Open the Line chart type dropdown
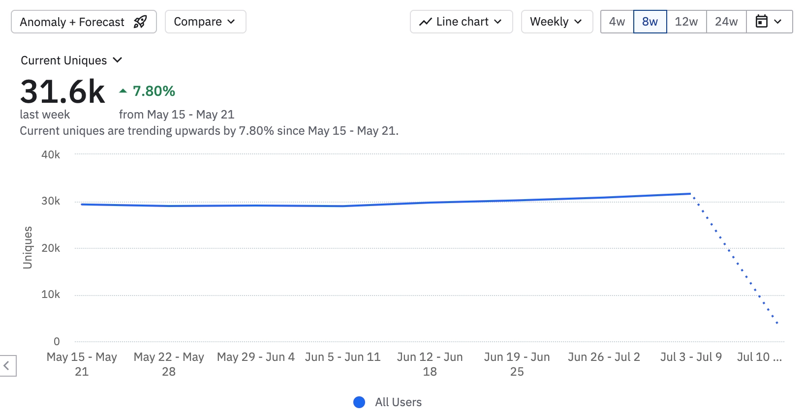The image size is (804, 415). [461, 22]
